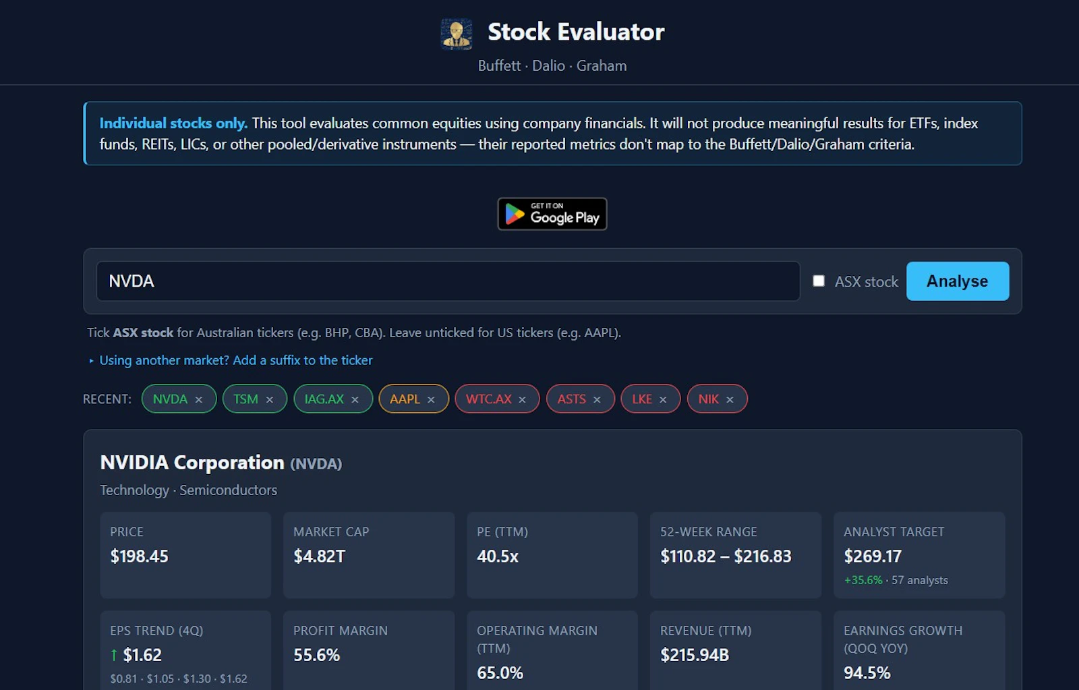Screen dimensions: 1079x690
Task: Remove IAG.AX from recent tickers
Action: 355,399
